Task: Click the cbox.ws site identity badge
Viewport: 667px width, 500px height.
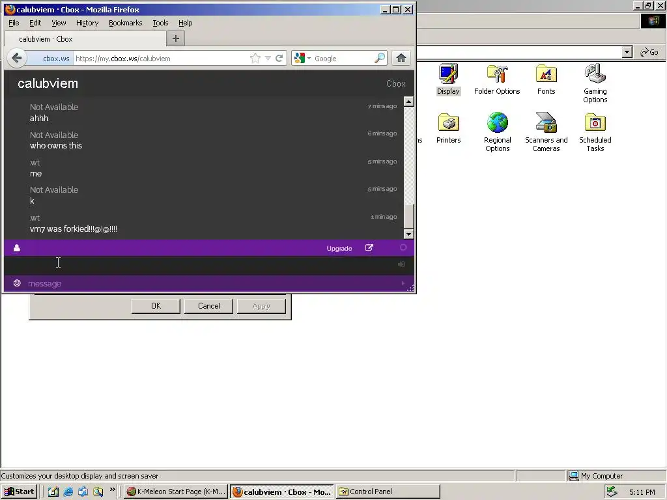Action: (51, 58)
